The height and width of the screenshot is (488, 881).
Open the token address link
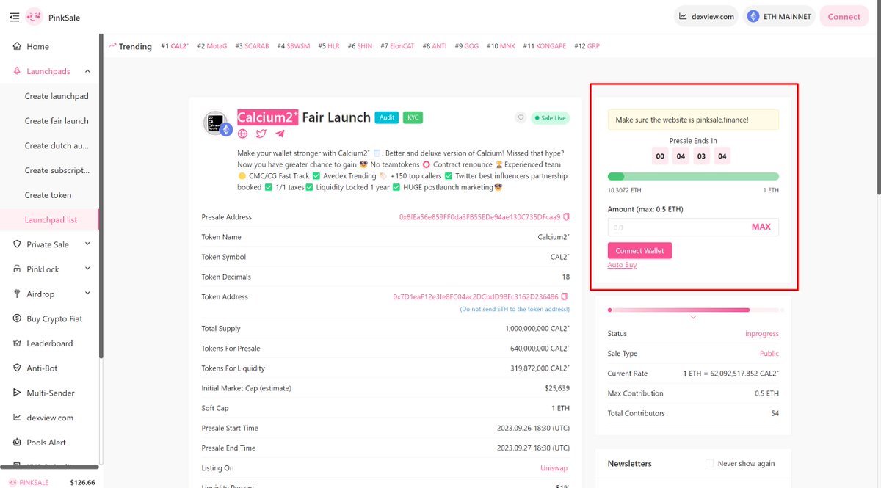pyautogui.click(x=476, y=297)
